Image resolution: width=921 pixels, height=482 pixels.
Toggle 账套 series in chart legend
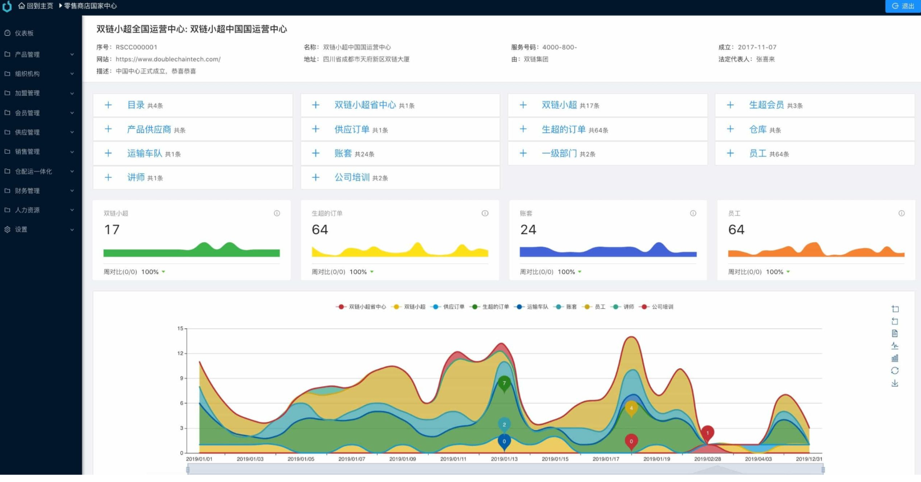click(565, 307)
